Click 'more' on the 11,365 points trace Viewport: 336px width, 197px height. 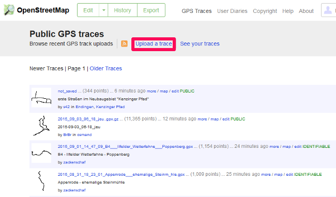click(202, 119)
